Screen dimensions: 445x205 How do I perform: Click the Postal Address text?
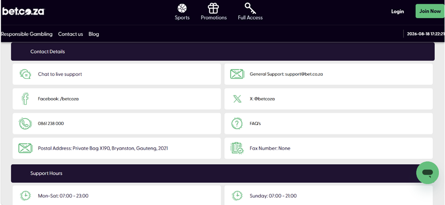[x=103, y=148]
